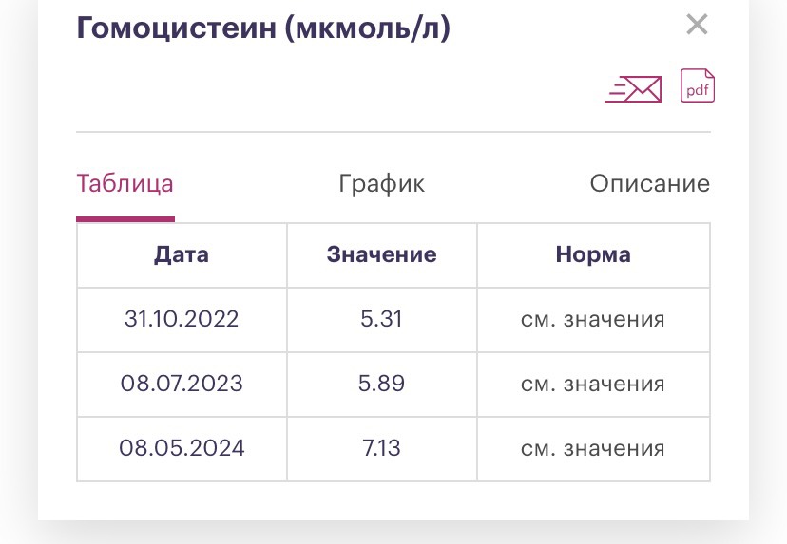This screenshot has height=544, width=787.
Task: Select the 31.10.2022 date cell
Action: click(x=182, y=319)
